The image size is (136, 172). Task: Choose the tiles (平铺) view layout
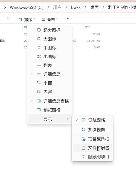click(50, 83)
